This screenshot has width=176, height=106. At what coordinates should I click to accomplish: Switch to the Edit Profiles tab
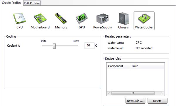click(x=32, y=3)
